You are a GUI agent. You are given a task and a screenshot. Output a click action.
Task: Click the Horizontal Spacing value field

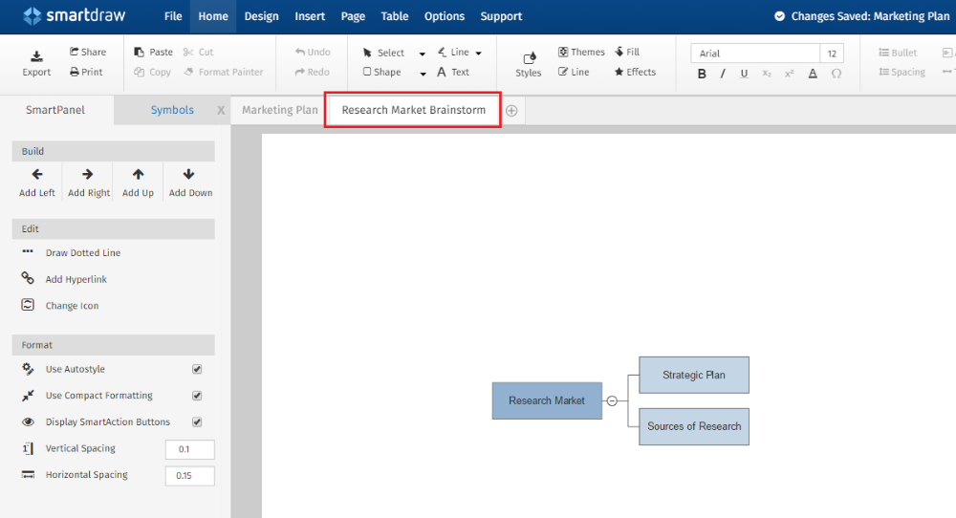click(x=189, y=475)
